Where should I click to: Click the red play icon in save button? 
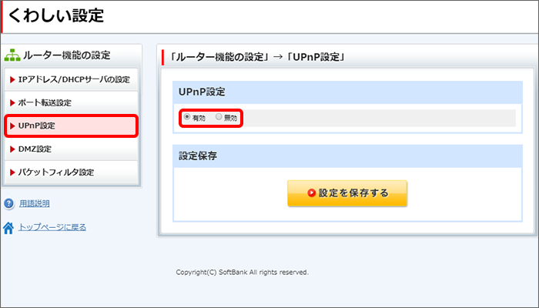[311, 193]
